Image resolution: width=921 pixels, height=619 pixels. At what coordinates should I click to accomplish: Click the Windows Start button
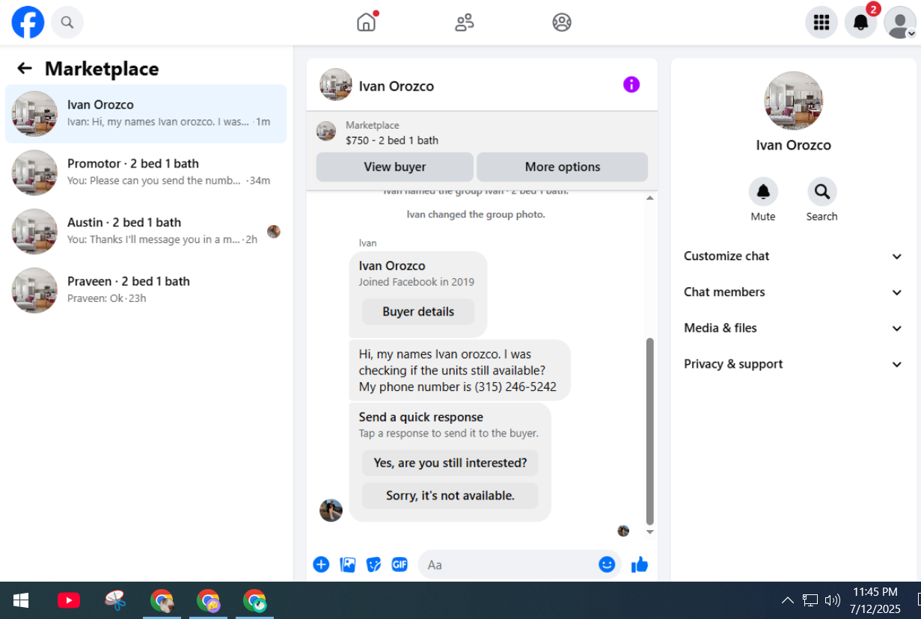coord(21,600)
